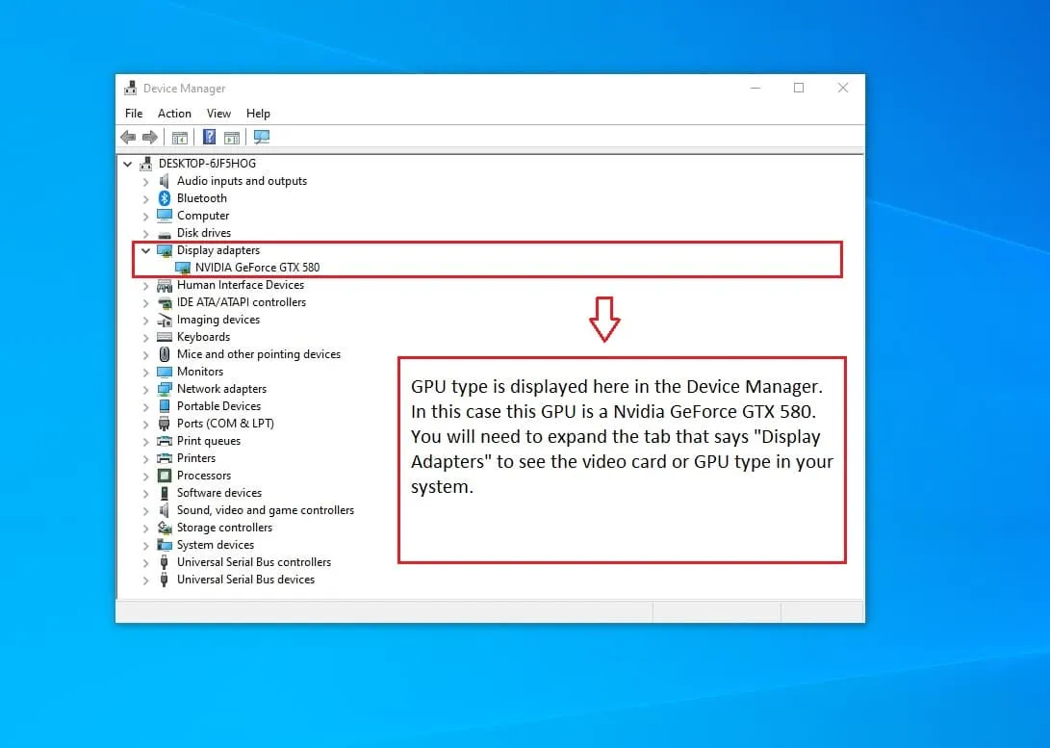
Task: Expand the System devices chevron
Action: pyautogui.click(x=145, y=546)
